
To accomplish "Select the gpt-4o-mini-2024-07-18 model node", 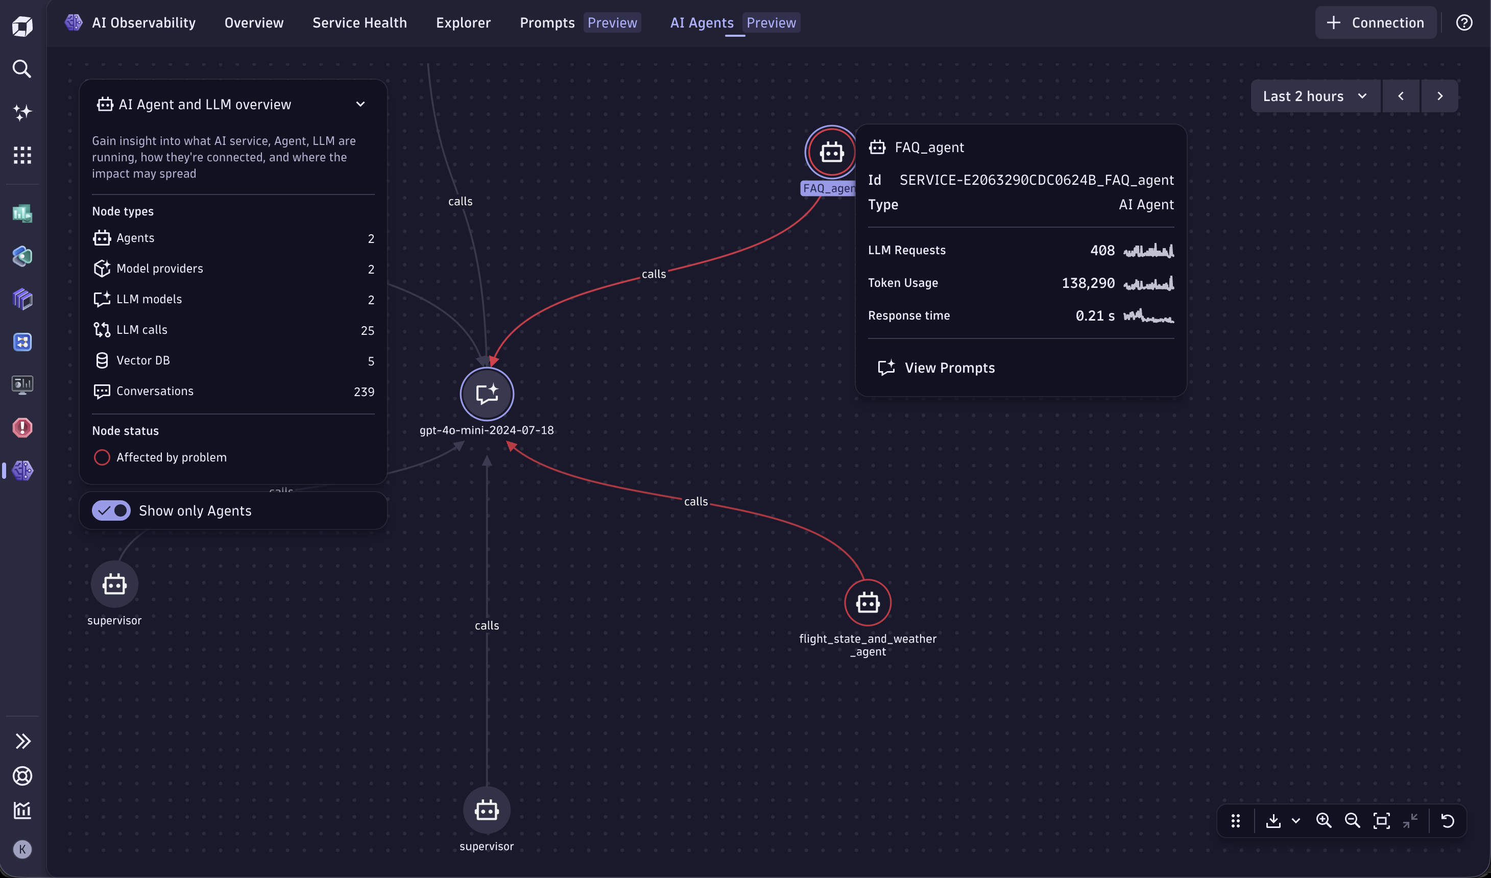I will click(x=487, y=394).
